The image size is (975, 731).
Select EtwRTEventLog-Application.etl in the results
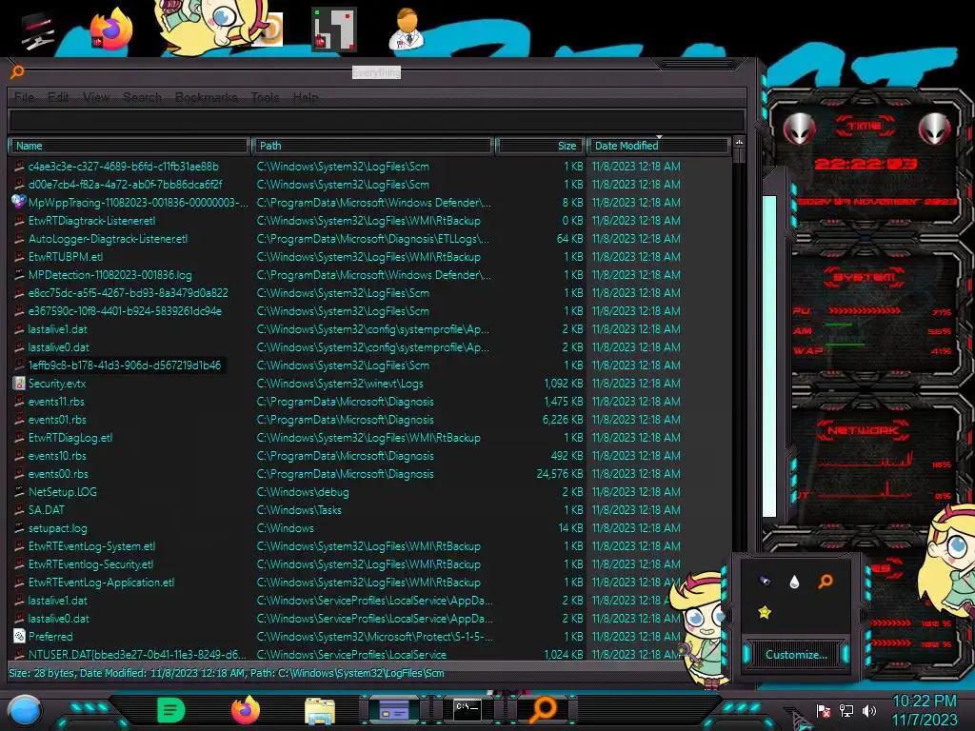[x=101, y=583]
